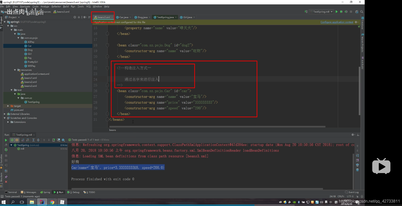Screen dimensions: 402x206
Task: Click the Build project icon in toolbar
Action: (x=306, y=12)
